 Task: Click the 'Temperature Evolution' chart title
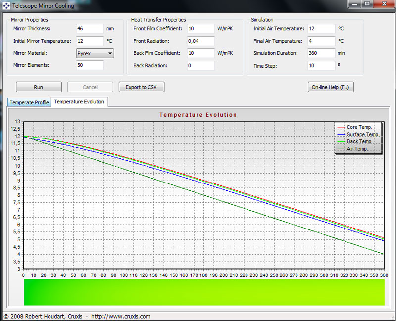[x=198, y=115]
